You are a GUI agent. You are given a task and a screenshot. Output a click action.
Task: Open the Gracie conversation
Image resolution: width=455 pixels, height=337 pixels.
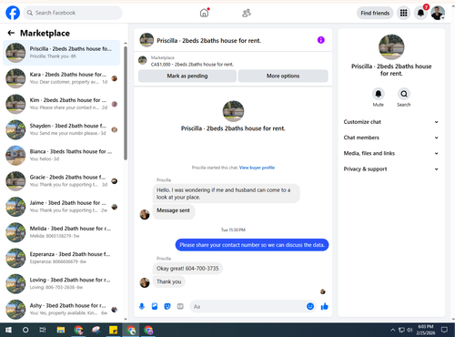click(62, 181)
